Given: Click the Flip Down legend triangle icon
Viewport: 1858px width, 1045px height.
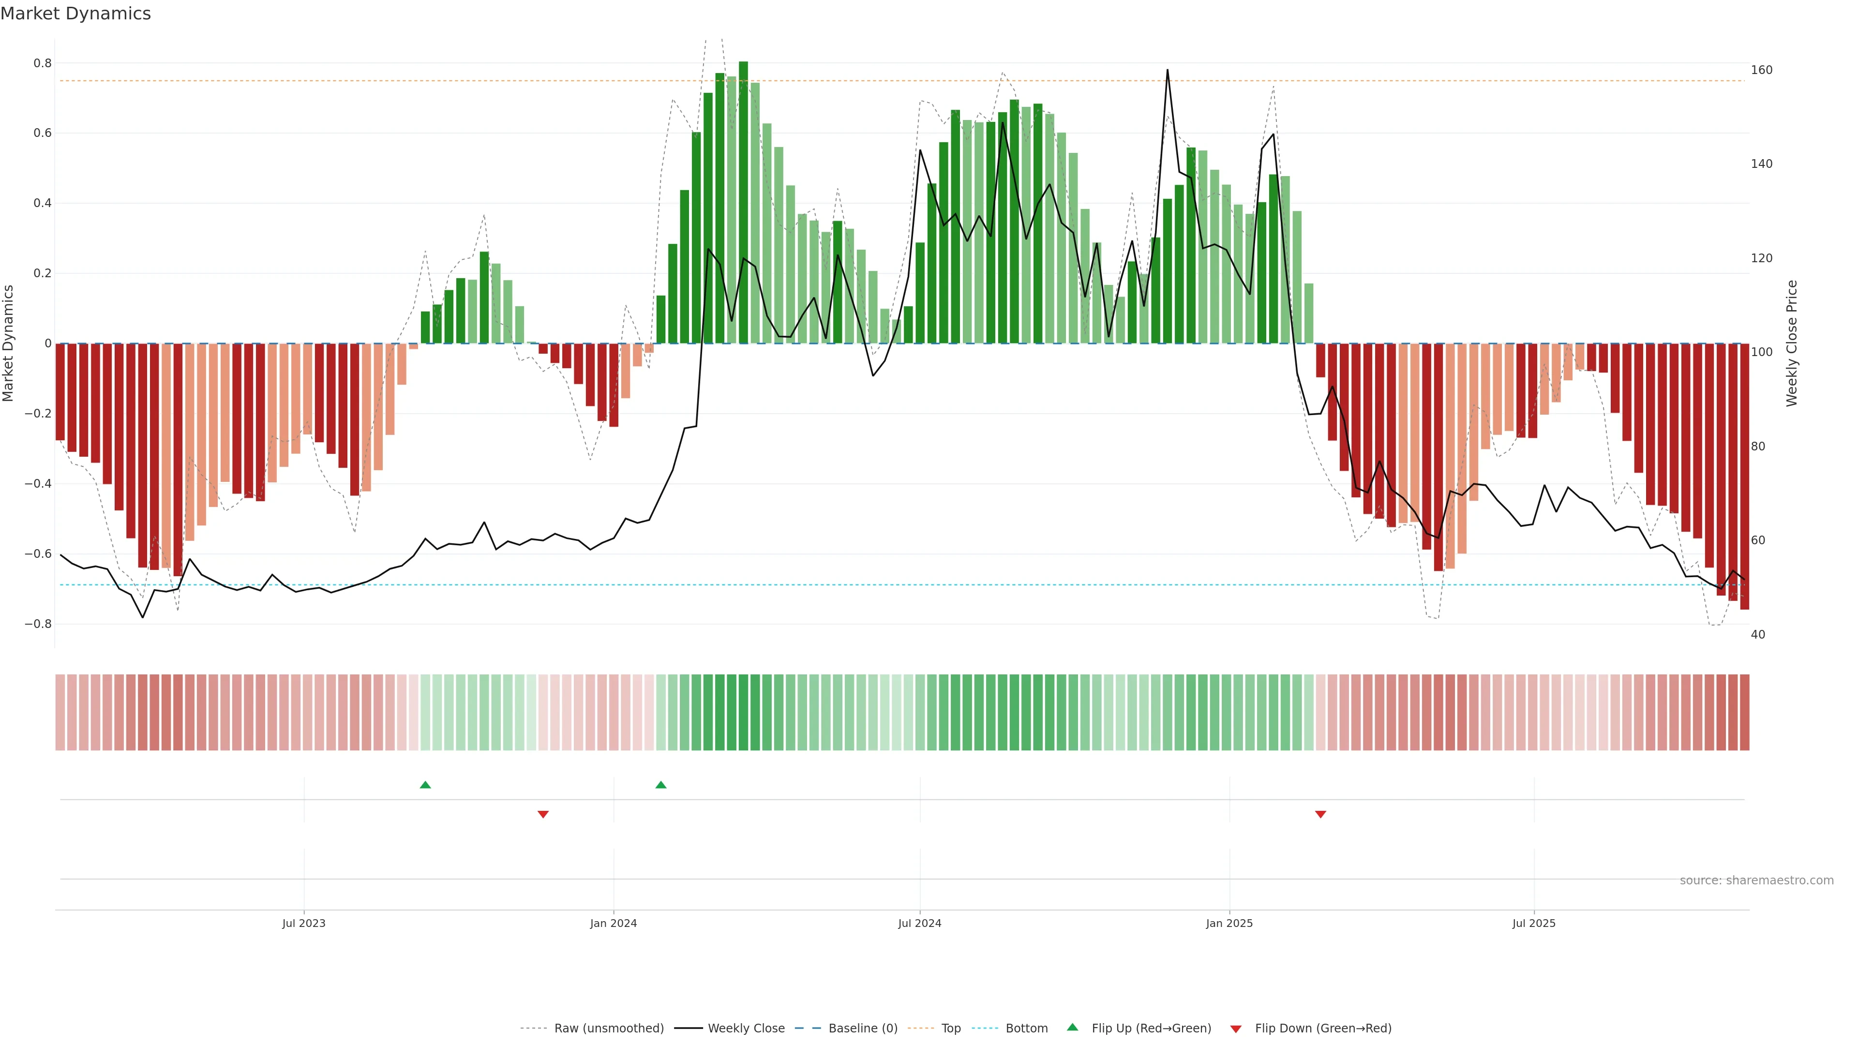Looking at the screenshot, I should (1236, 1029).
